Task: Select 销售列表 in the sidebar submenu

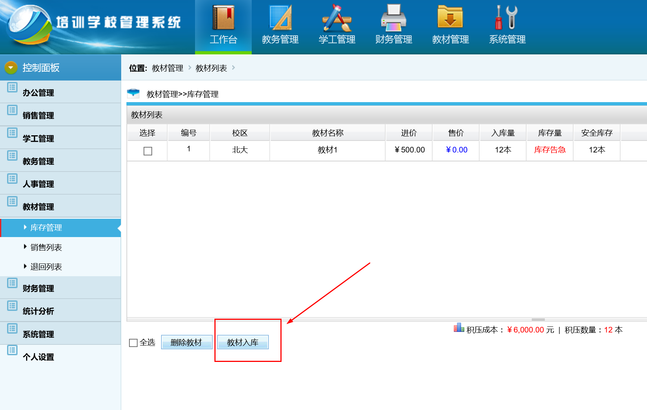Action: [x=46, y=247]
